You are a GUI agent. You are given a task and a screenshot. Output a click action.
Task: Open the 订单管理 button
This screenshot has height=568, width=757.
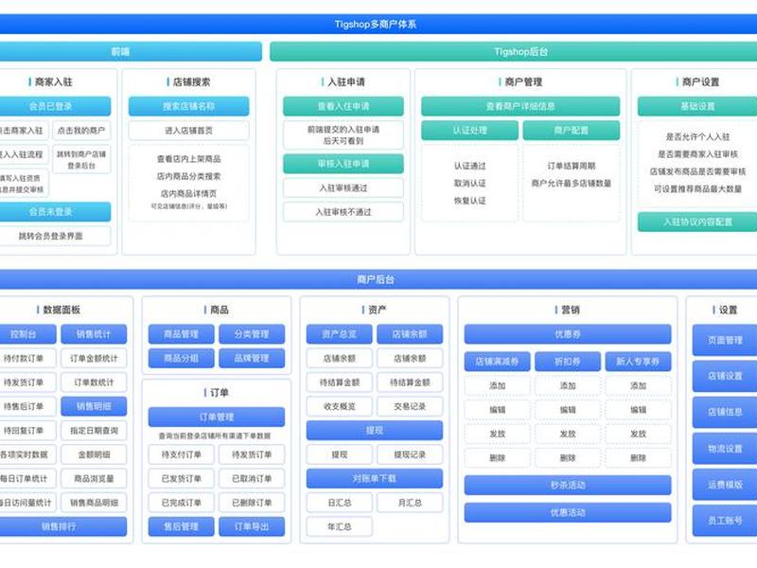(217, 417)
